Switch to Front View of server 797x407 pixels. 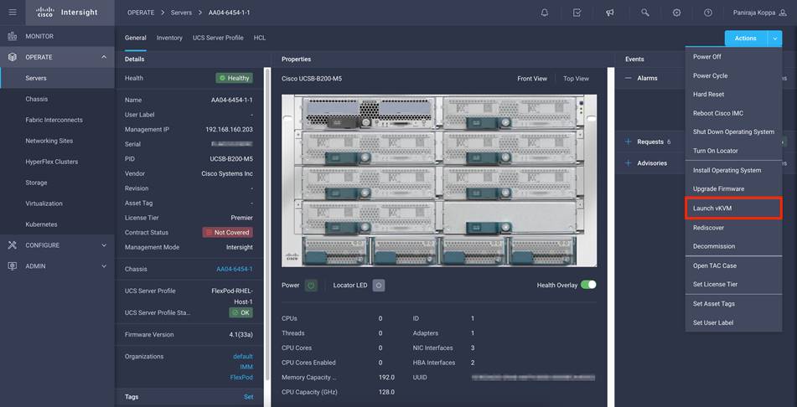pos(532,79)
